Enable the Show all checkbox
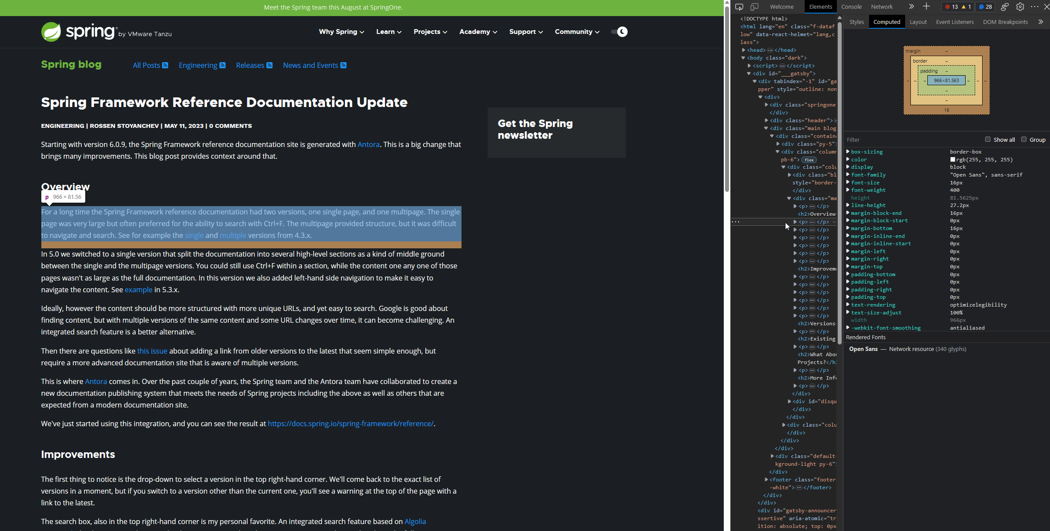 pyautogui.click(x=988, y=139)
